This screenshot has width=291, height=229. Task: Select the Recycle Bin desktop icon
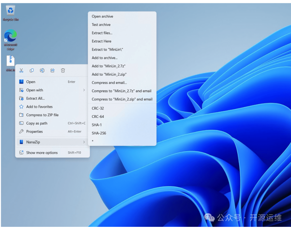point(11,13)
